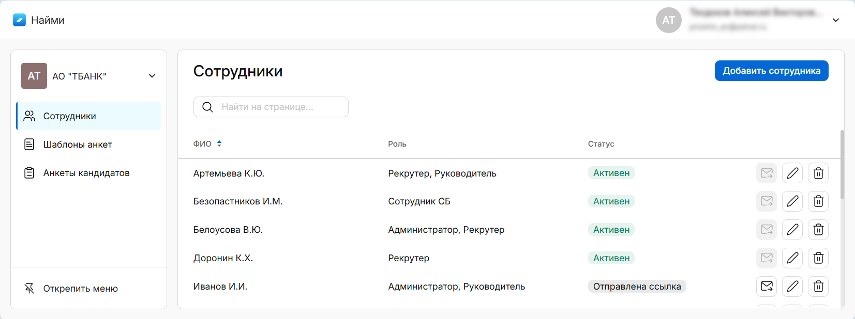855x319 pixels.
Task: Click the edit pencil for Артемьева К.Ю.
Action: pos(792,173)
